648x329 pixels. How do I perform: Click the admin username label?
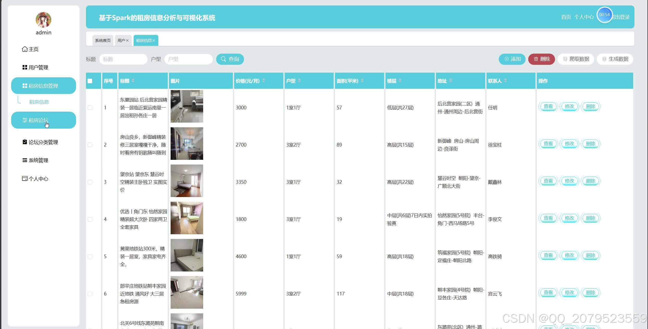point(43,33)
